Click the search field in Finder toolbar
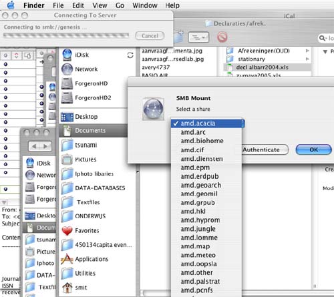Viewport: 334px width, 297px height. tap(326, 38)
